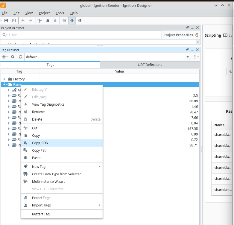
Task: Choose Copy Path from context menu
Action: pyautogui.click(x=62, y=150)
